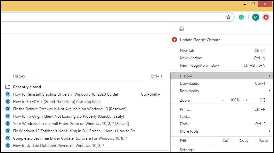
Task: Click the Copy button in Edit row
Action: (244, 141)
